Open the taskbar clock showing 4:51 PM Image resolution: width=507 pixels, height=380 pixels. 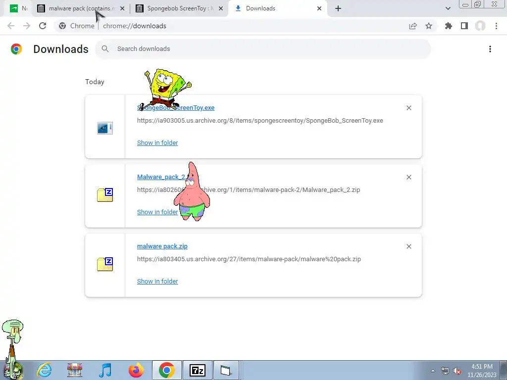pyautogui.click(x=482, y=371)
